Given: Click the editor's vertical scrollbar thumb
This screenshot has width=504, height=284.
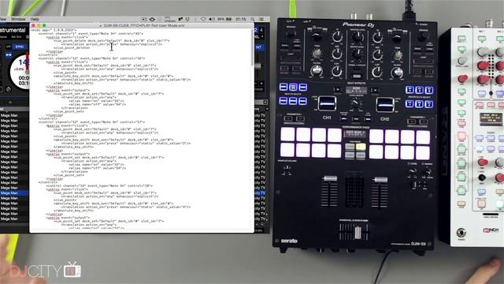Looking at the screenshot, I should tap(252, 48).
